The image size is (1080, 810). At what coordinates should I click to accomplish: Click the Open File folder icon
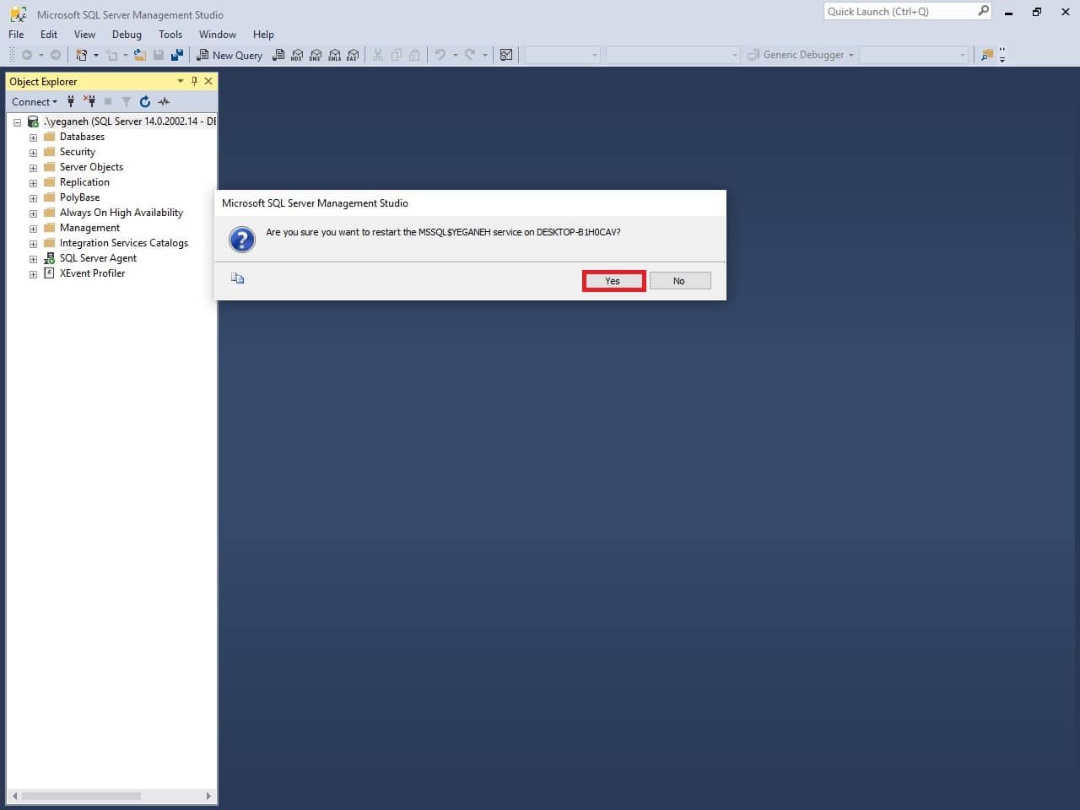point(140,55)
